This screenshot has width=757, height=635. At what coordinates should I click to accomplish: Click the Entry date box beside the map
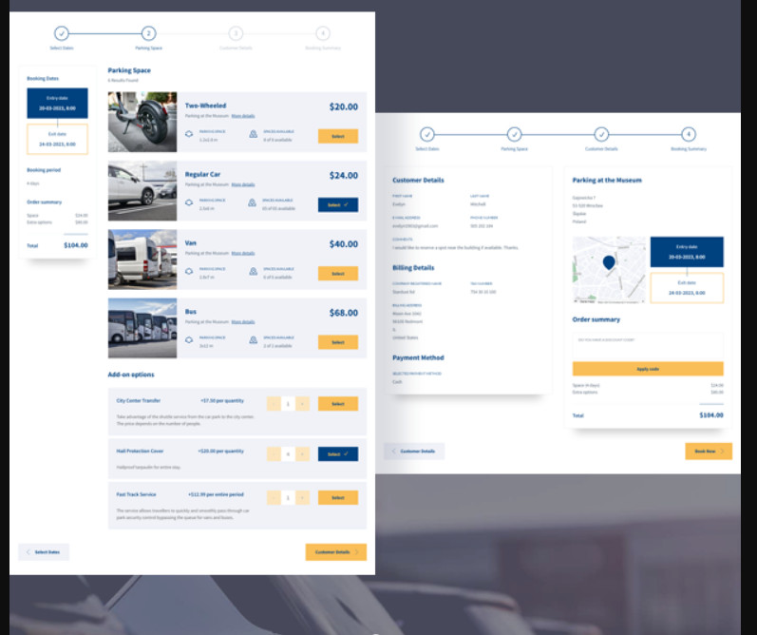click(x=687, y=252)
